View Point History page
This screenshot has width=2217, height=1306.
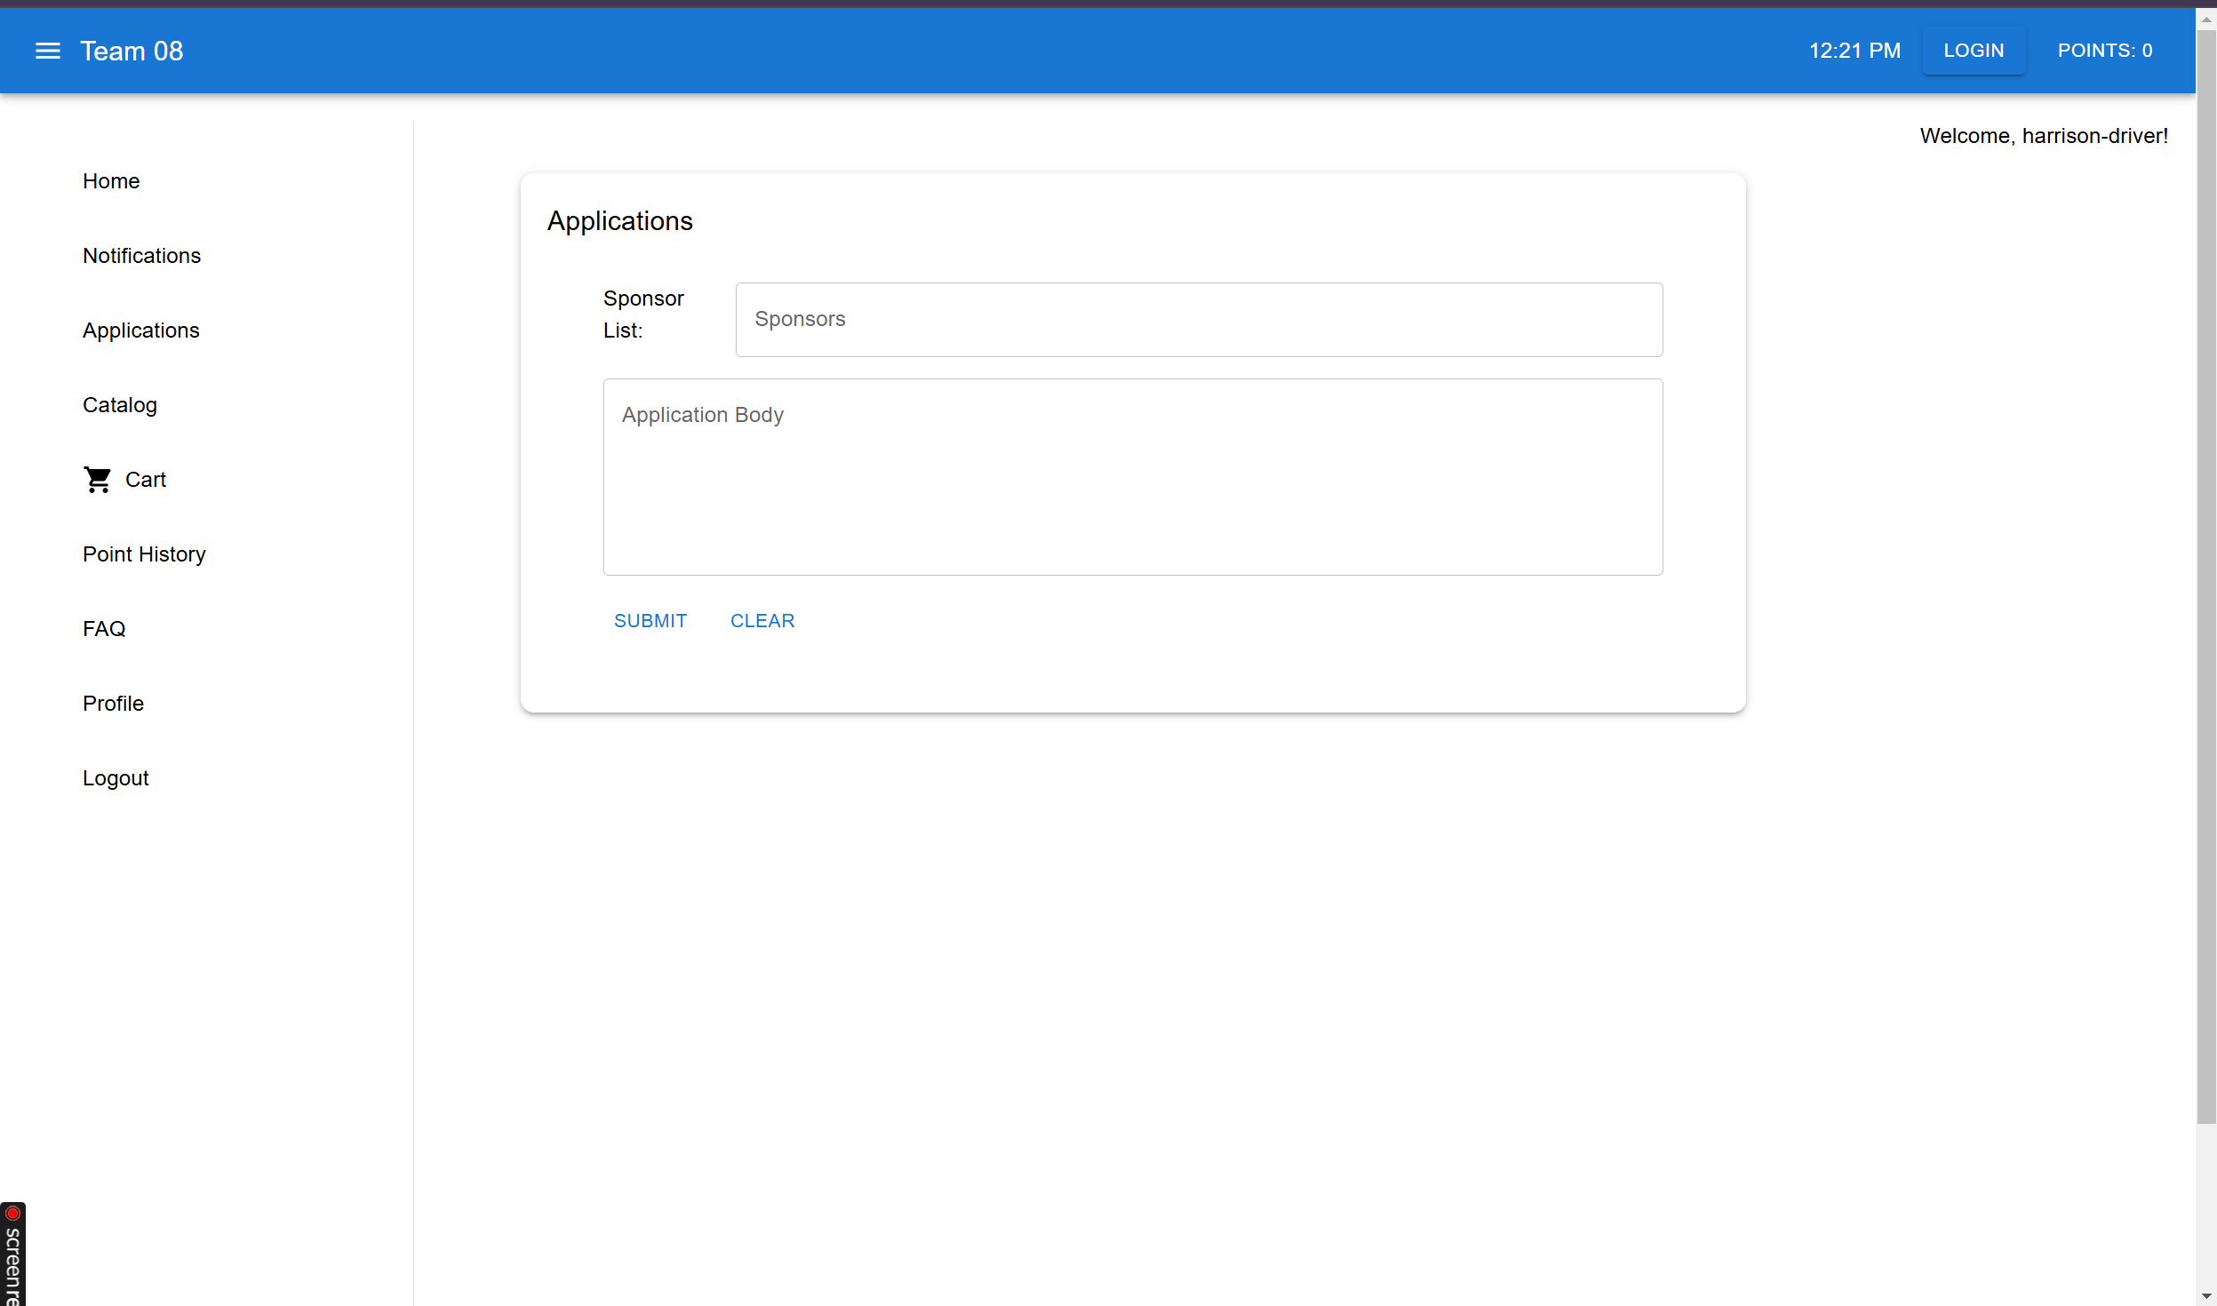click(x=144, y=554)
